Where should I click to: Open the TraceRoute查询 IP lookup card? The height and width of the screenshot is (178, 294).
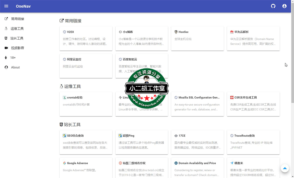(x=253, y=142)
